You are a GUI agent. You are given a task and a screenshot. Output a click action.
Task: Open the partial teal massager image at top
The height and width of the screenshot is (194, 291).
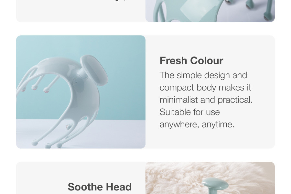coord(210,11)
